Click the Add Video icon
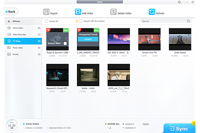This screenshot has width=200, height=133. [x=78, y=13]
